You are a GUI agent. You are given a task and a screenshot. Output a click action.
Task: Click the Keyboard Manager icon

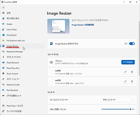[3, 52]
